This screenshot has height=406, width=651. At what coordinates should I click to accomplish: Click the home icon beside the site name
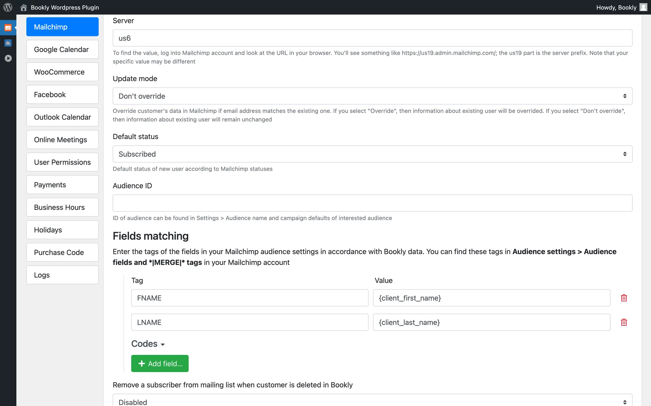click(x=23, y=7)
